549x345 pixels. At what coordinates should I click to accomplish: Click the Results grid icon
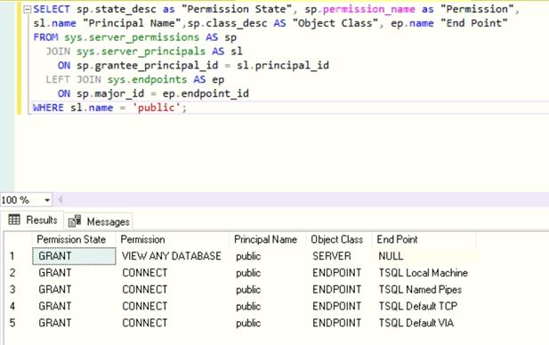pos(14,220)
